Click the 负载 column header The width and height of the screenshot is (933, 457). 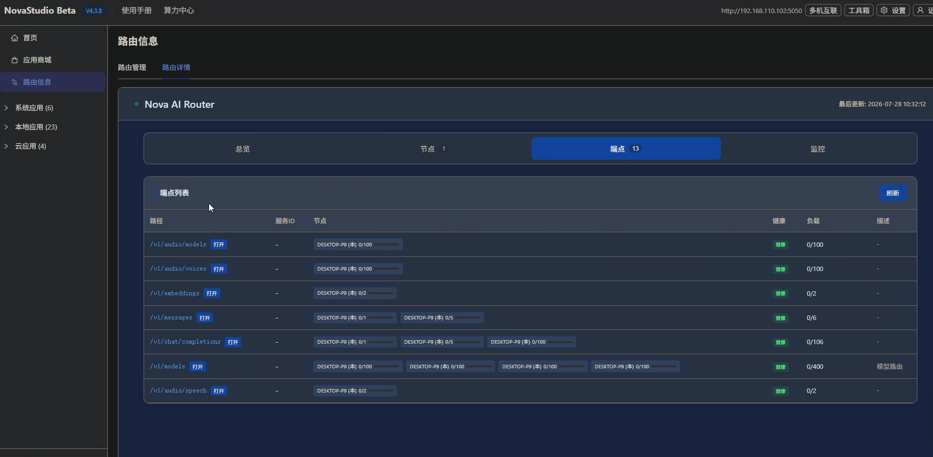point(813,221)
